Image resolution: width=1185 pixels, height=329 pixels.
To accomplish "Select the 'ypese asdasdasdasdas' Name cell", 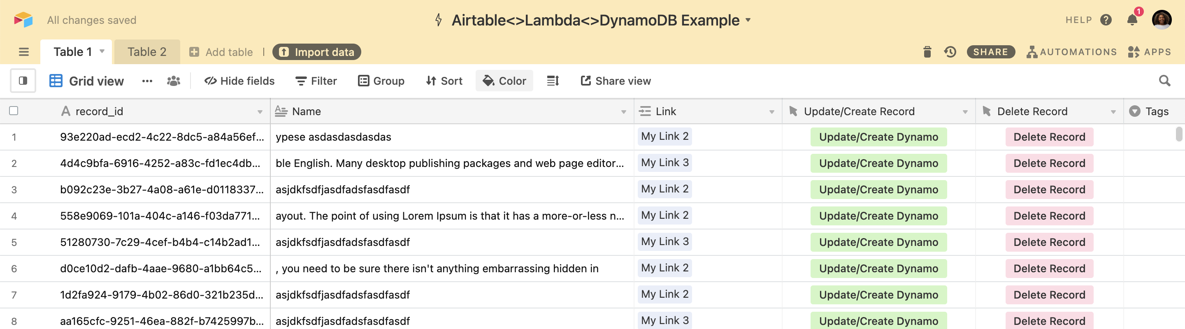I will tap(452, 137).
